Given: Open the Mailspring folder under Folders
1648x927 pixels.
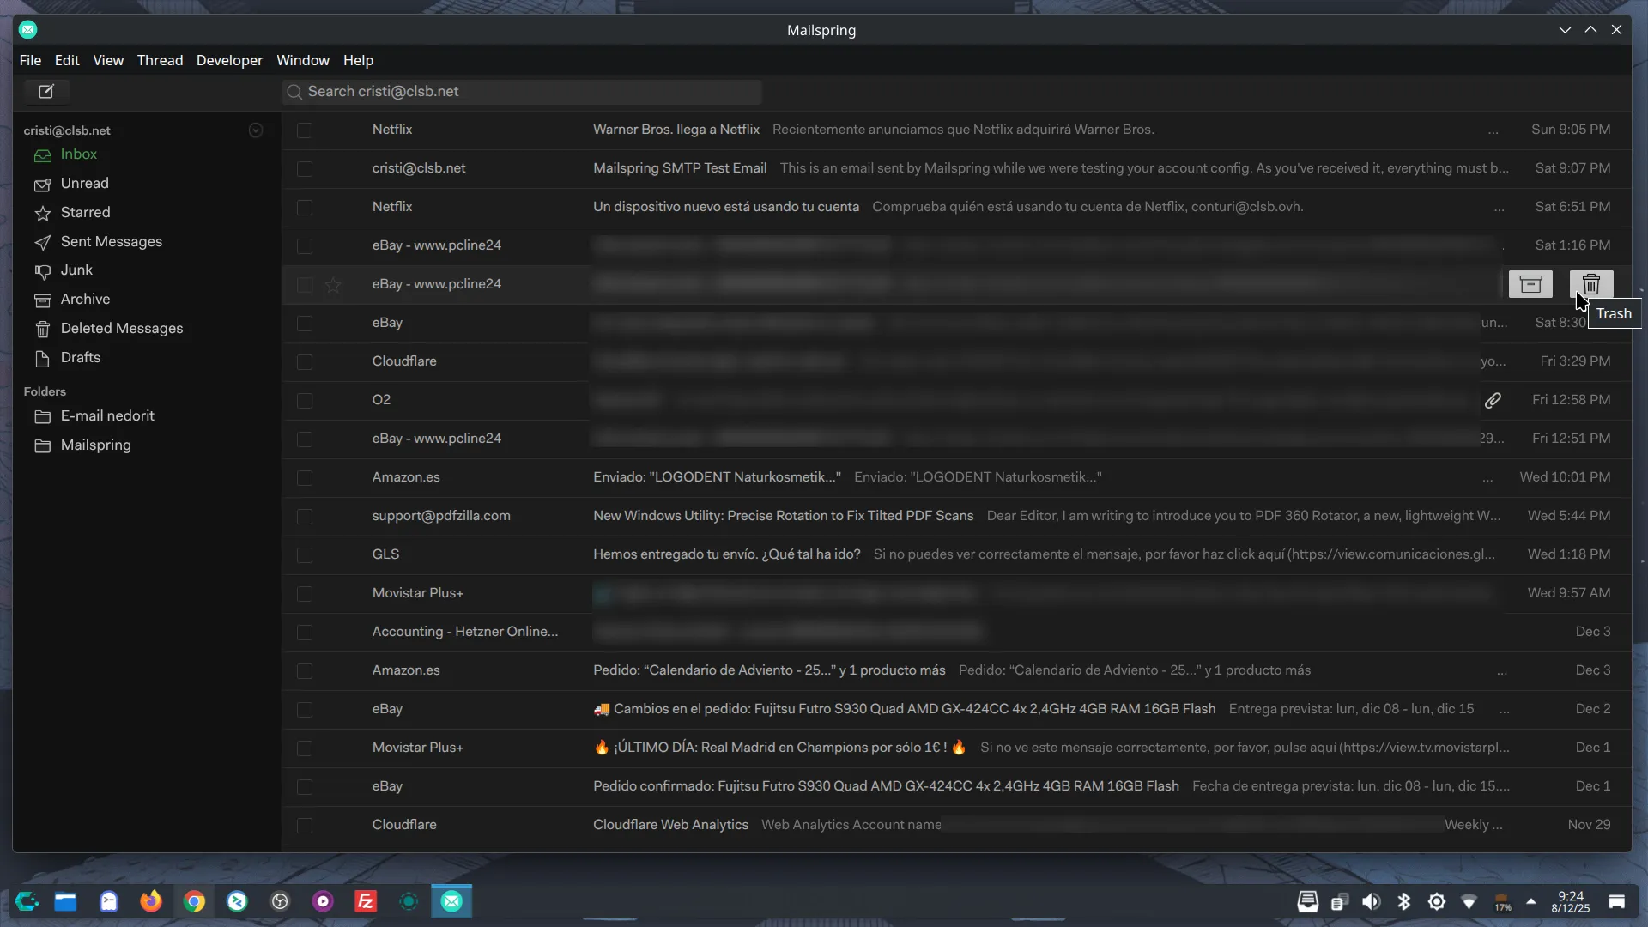Looking at the screenshot, I should click(x=95, y=445).
